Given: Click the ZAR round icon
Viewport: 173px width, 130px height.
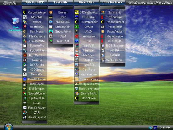Looking at the screenshot, I should tap(25, 112).
